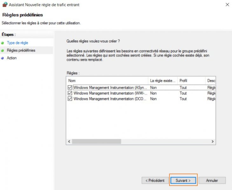Uncheck the Windows Management Instrumentation (DCOM) rule

coord(70,99)
